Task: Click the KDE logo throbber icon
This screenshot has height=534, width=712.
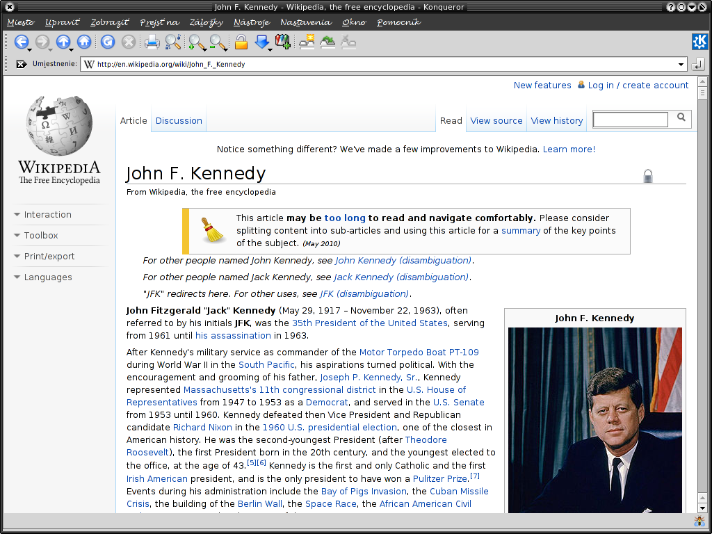Action: (699, 42)
